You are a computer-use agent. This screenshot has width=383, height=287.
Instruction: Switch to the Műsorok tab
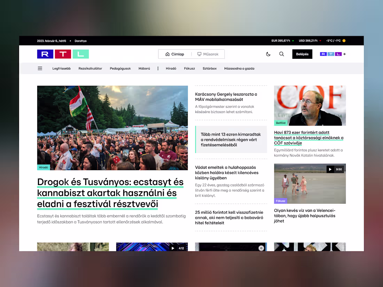tap(208, 54)
